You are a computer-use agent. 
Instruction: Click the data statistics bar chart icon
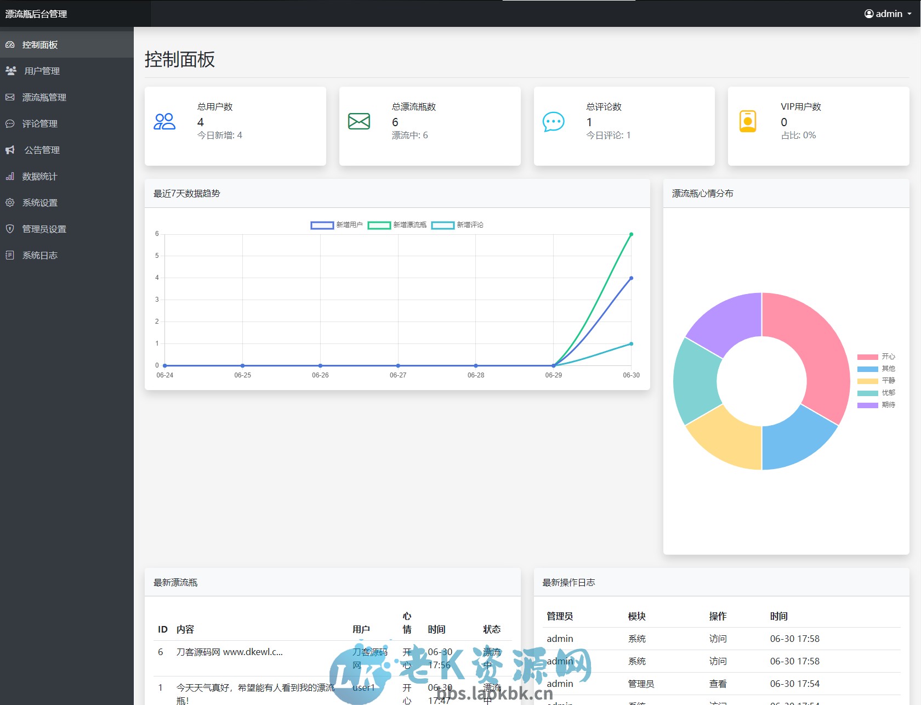[10, 176]
